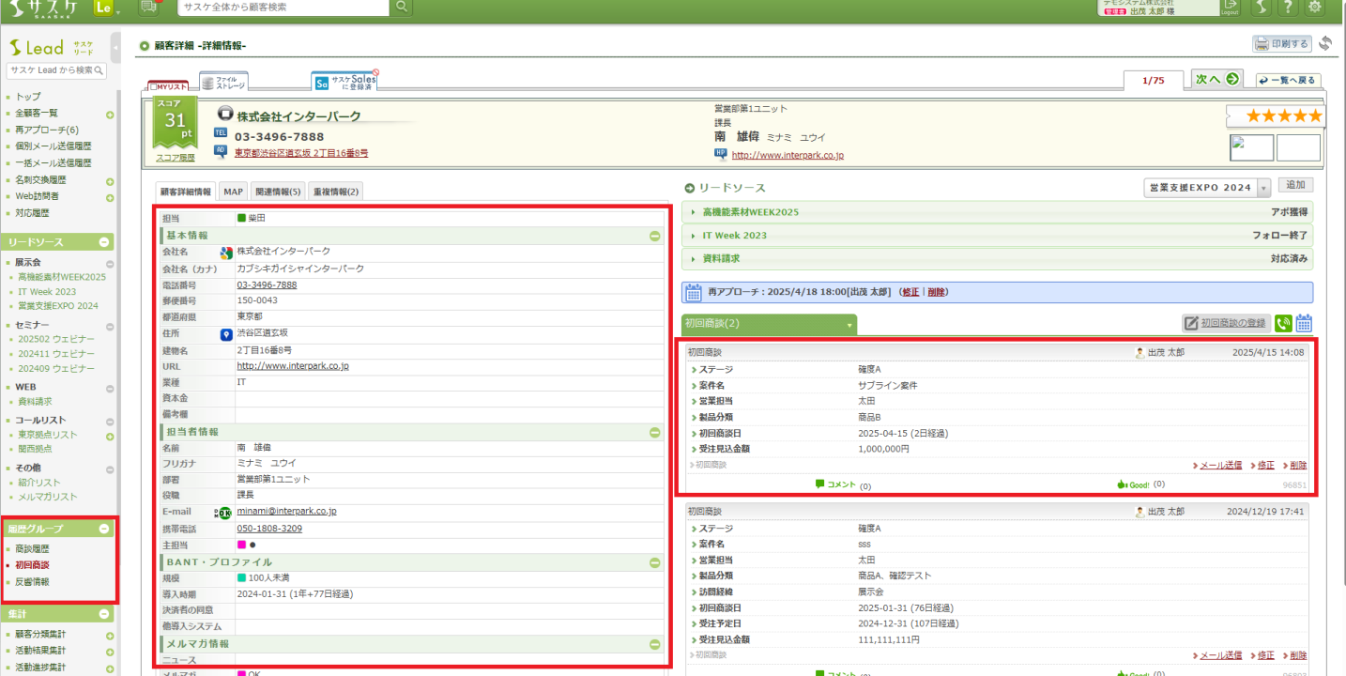This screenshot has width=1346, height=676.
Task: Click the calendar icon in 再アプローチ bar
Action: 694,292
